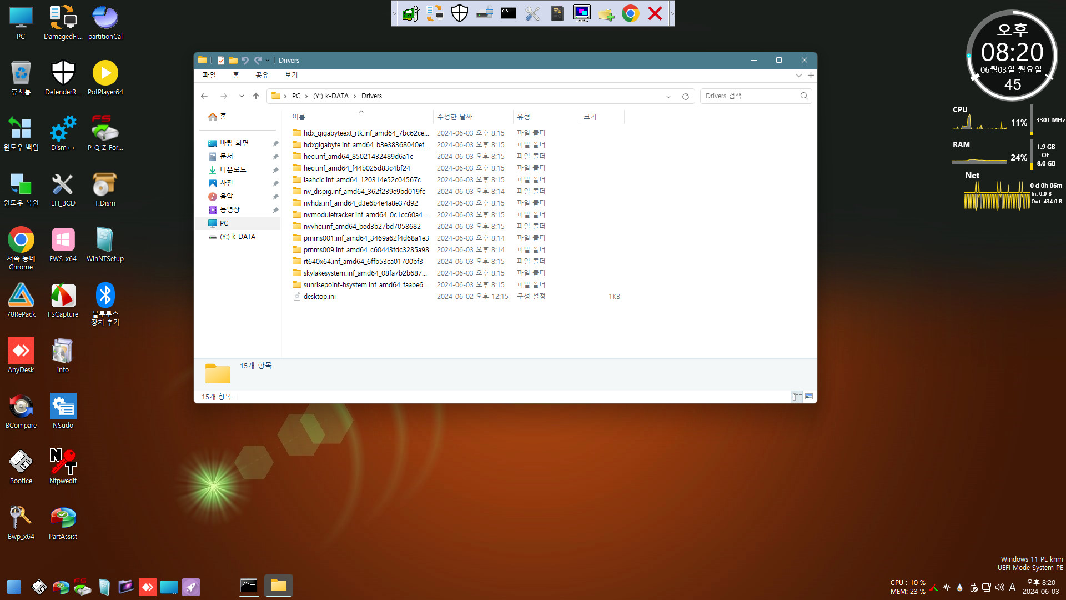Open EFI_BCD tool icon
Image resolution: width=1066 pixels, height=600 pixels.
tap(63, 189)
